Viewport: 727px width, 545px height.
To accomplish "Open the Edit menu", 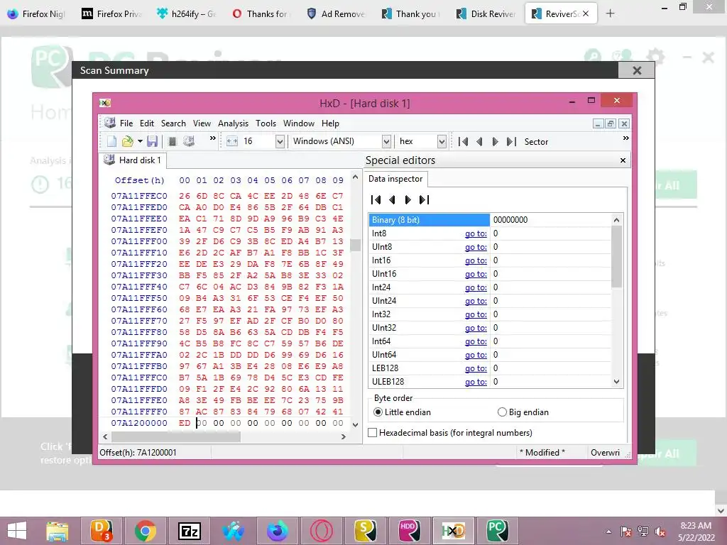I will (x=147, y=123).
